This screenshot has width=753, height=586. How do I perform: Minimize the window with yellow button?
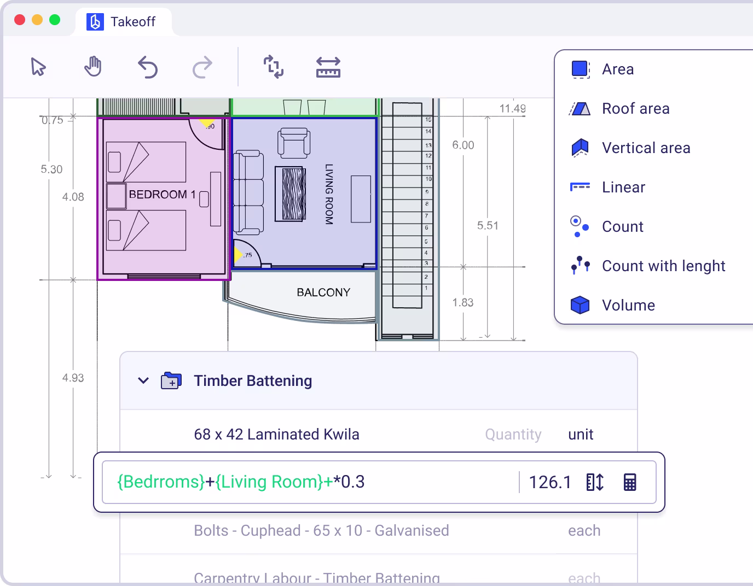[37, 20]
